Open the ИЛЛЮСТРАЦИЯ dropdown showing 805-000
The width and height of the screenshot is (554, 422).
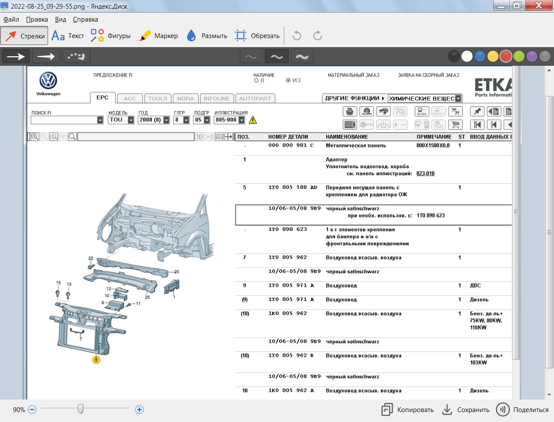(242, 120)
